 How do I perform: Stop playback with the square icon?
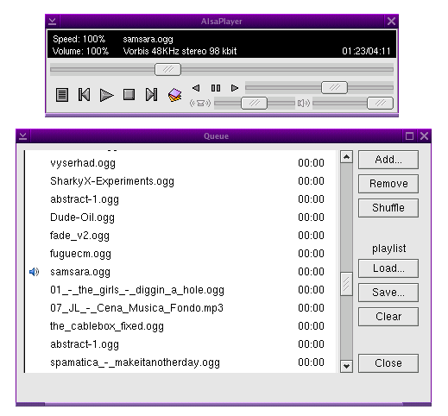pos(129,94)
